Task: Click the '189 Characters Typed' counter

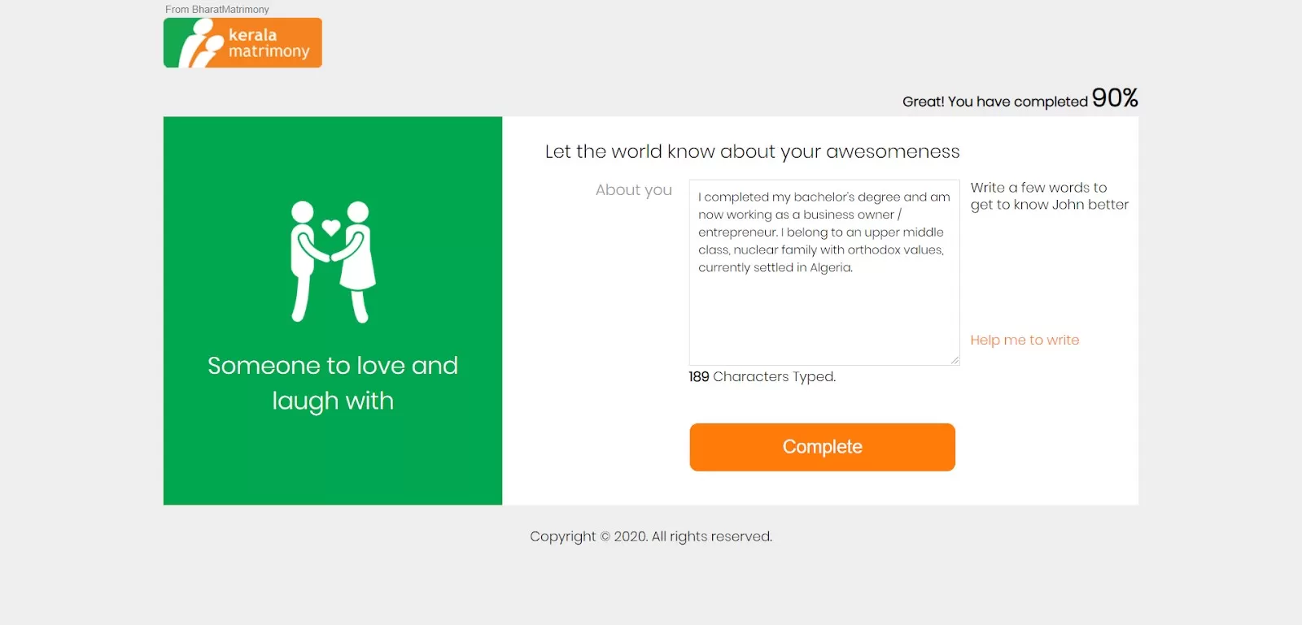Action: 762,376
